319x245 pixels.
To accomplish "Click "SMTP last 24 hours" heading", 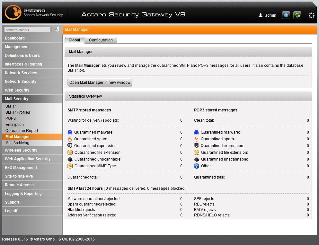I will [x=85, y=188].
